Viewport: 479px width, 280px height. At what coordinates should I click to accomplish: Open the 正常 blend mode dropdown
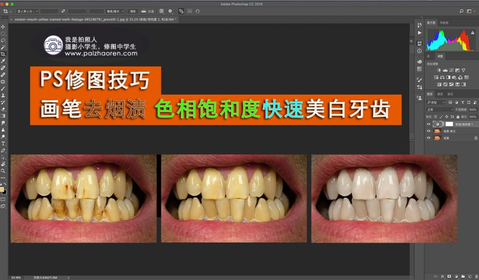click(x=439, y=109)
